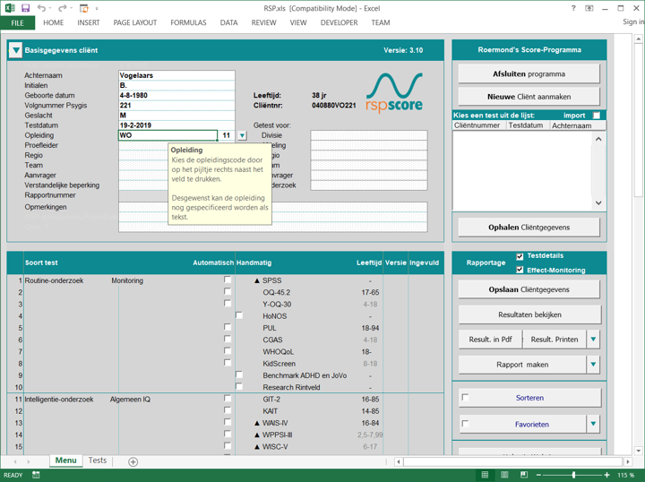
Task: Check the OQ-45.2 automatic checkbox
Action: pyautogui.click(x=228, y=291)
